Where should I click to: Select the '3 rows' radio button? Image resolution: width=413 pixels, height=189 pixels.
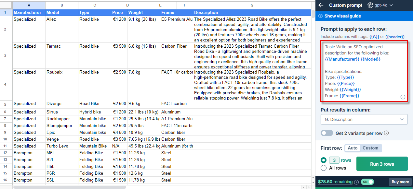[324, 160]
